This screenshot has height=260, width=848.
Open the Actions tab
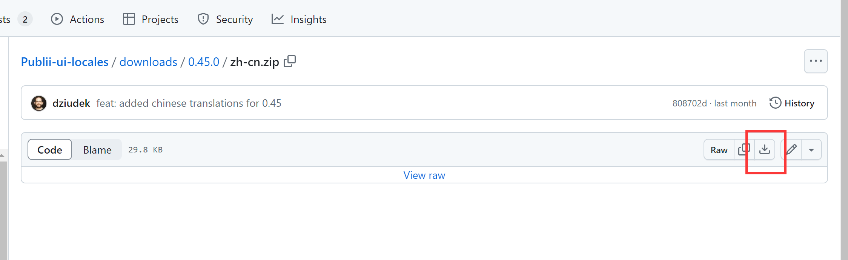coord(78,19)
